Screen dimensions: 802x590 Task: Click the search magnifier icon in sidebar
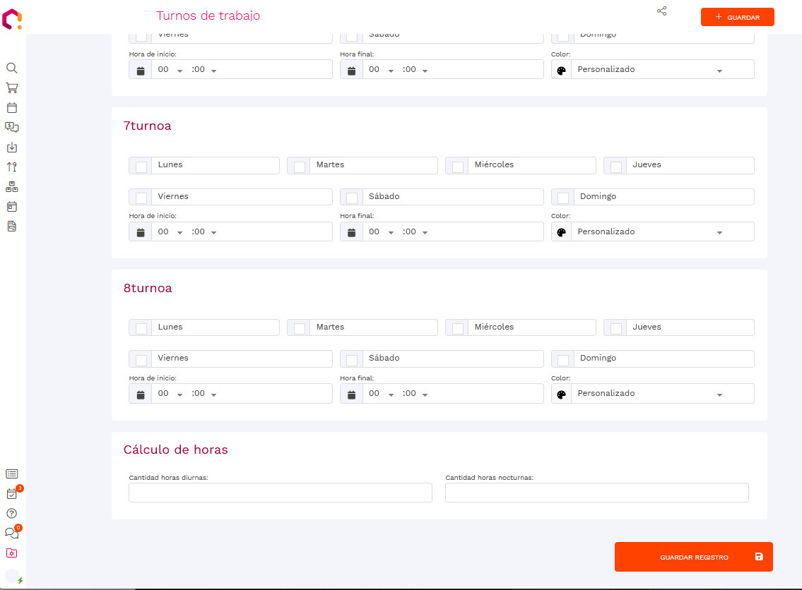click(11, 68)
